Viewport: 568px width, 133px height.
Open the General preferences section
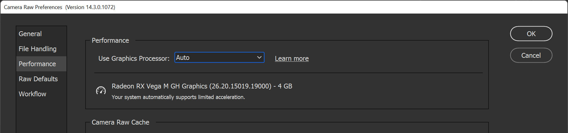click(30, 34)
